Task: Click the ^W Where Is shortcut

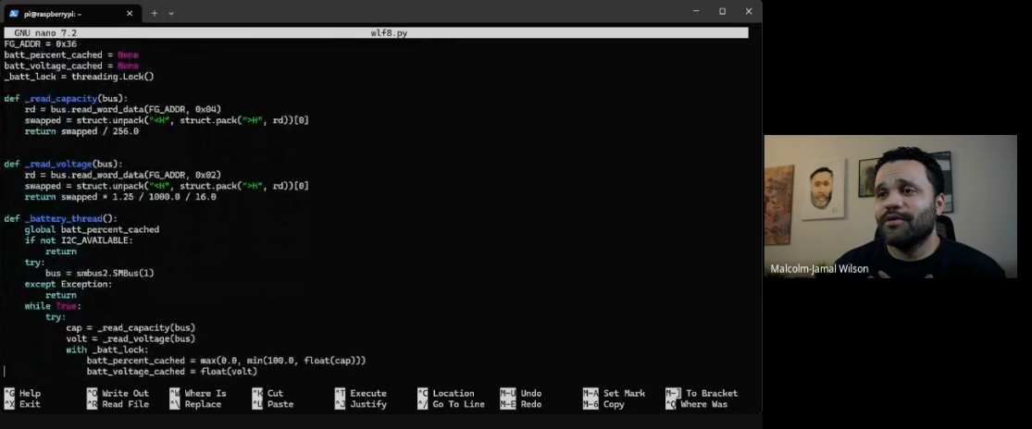Action: click(x=197, y=393)
